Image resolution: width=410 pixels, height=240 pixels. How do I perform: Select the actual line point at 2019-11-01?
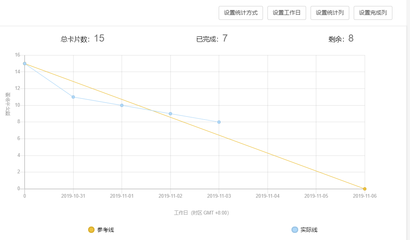[122, 105]
